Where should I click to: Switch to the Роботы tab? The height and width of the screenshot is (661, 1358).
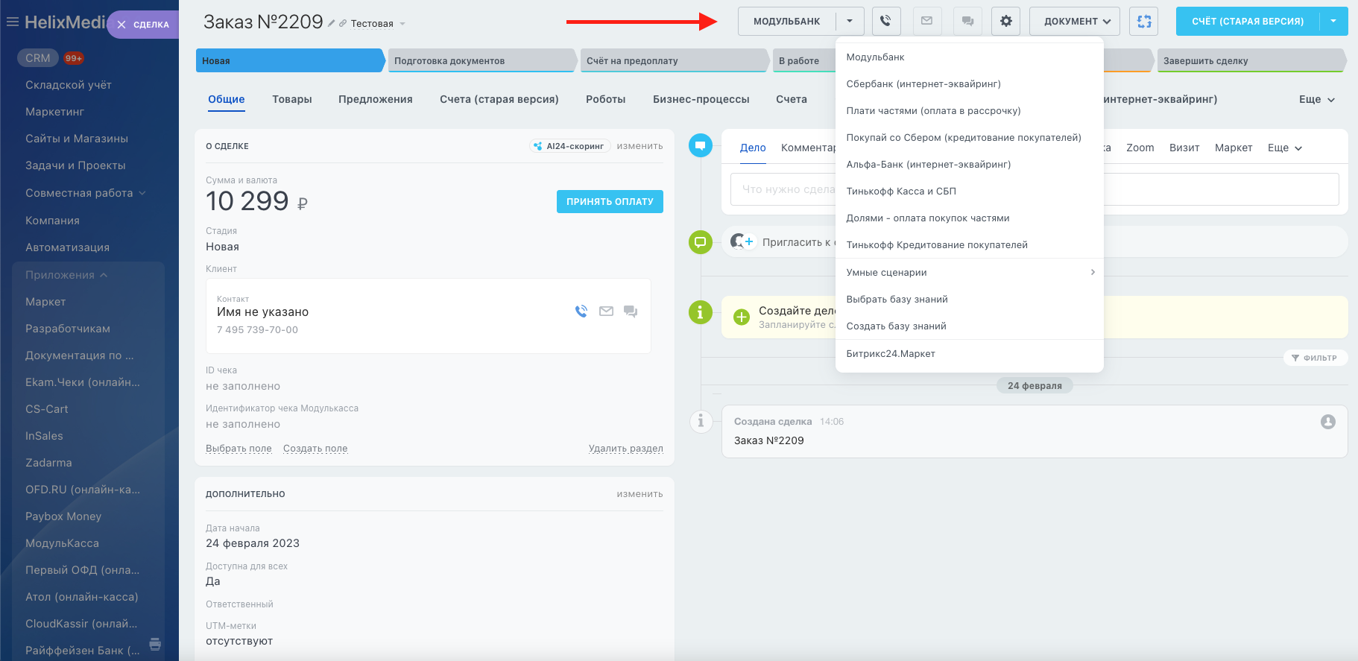(x=606, y=99)
